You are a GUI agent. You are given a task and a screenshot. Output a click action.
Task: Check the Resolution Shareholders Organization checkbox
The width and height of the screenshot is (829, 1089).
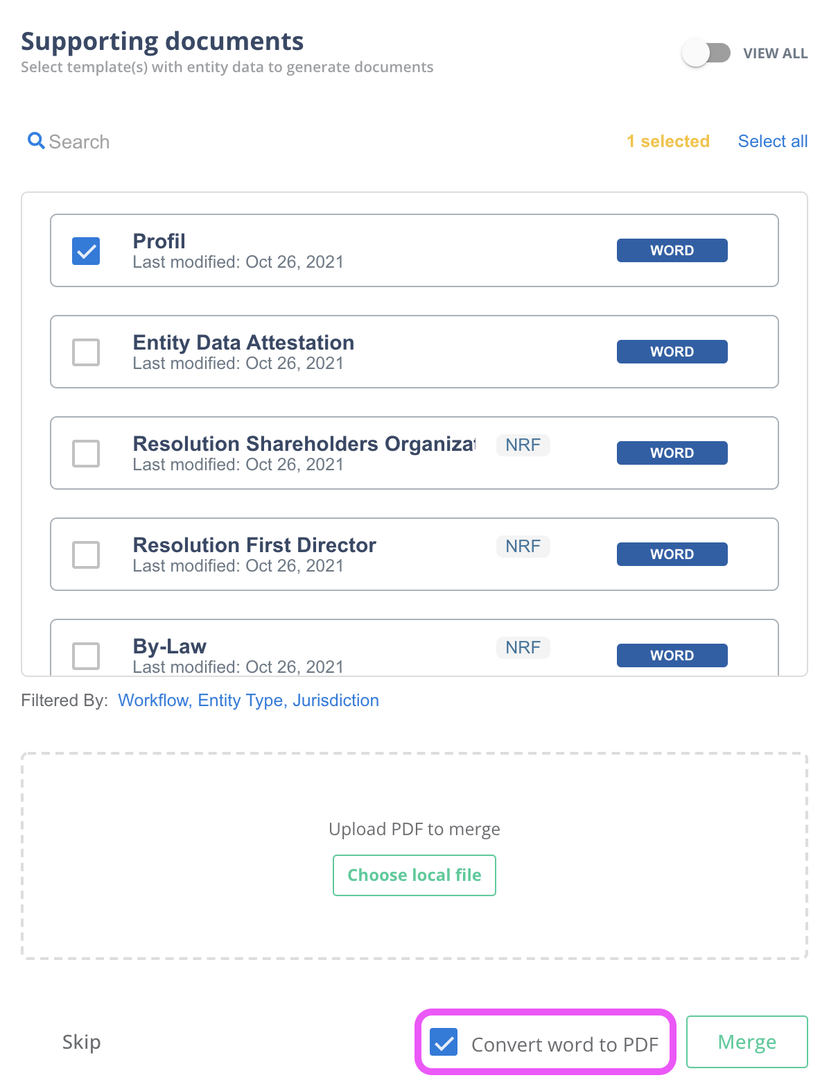pyautogui.click(x=86, y=454)
